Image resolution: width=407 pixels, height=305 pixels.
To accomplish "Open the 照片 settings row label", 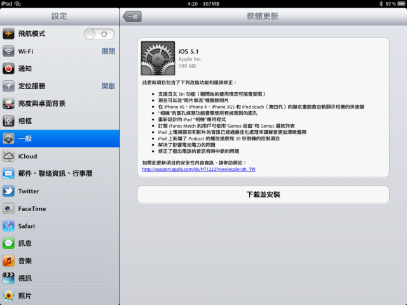I will [x=25, y=295].
